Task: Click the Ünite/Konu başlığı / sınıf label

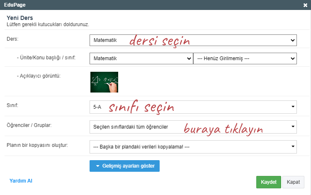Action: 46,58
